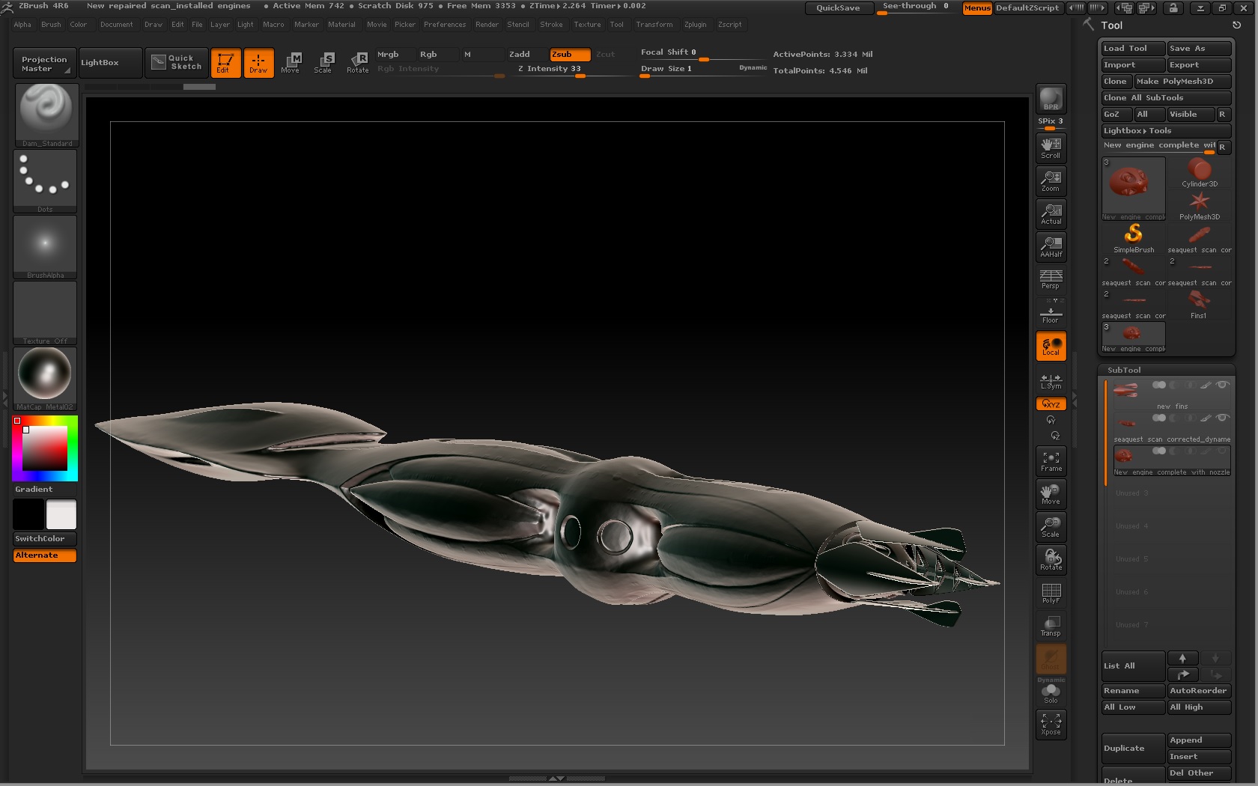Adjust the Z Intensity slider

[x=569, y=69]
